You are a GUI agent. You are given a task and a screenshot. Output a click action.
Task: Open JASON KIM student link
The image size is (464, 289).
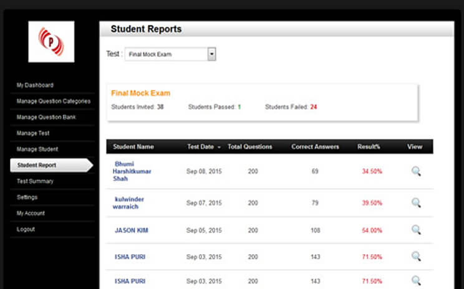pos(132,230)
